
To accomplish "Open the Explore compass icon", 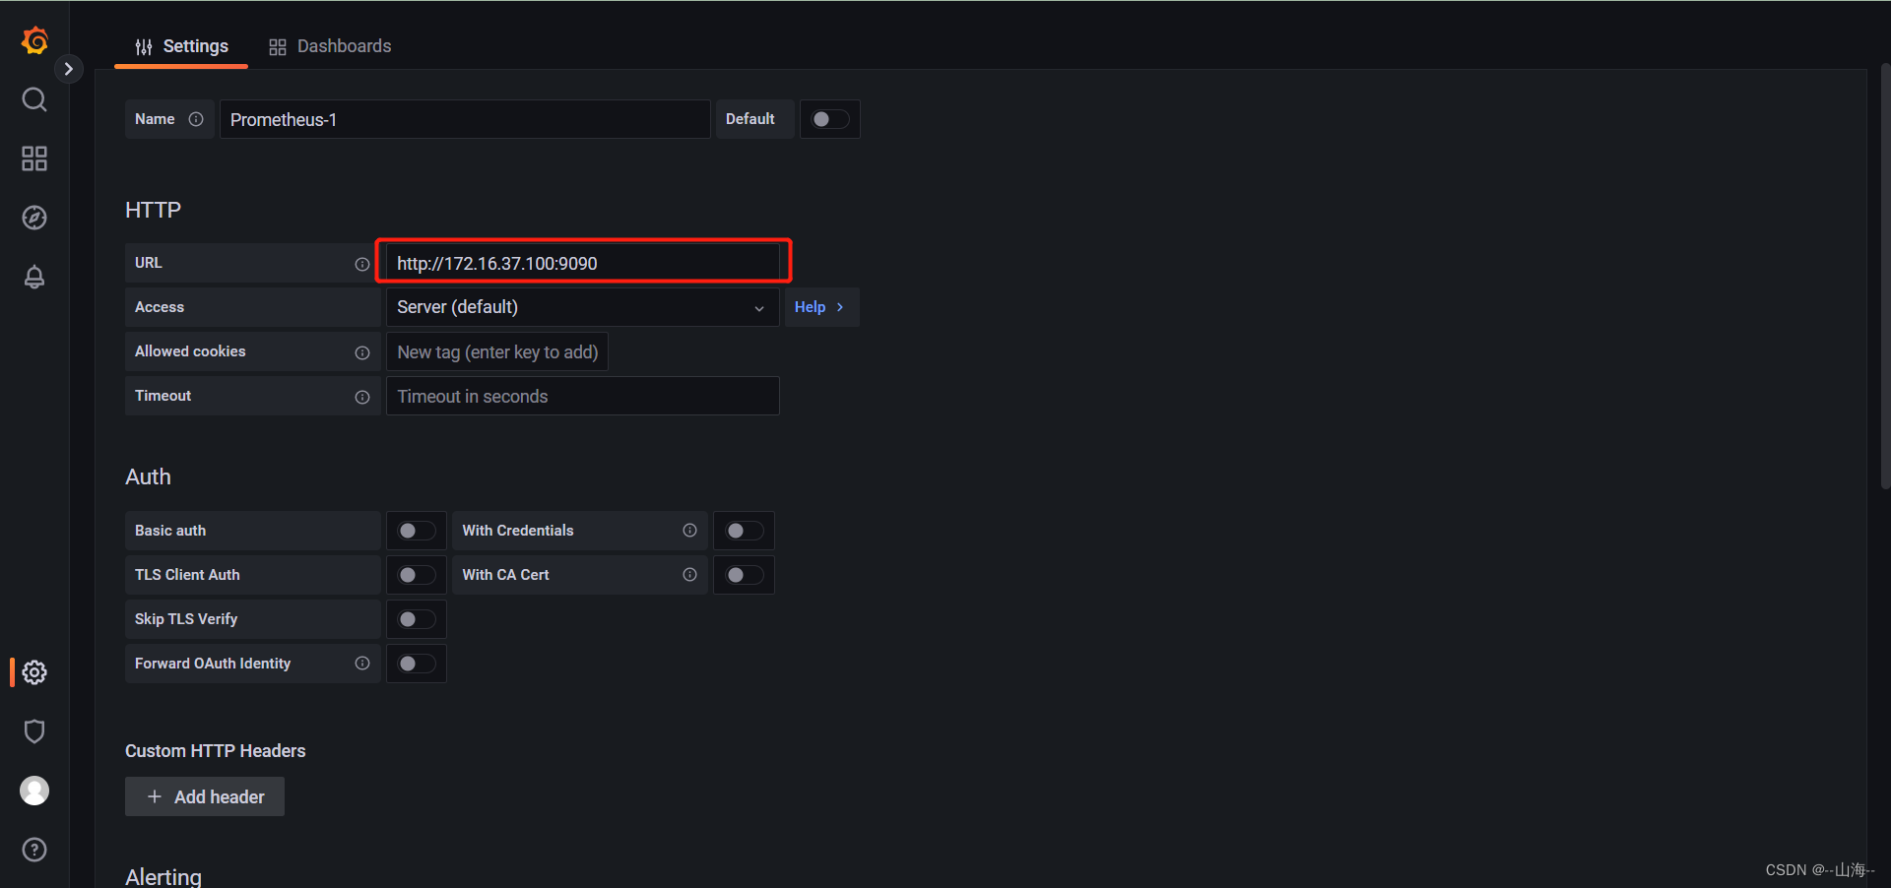I will point(34,218).
